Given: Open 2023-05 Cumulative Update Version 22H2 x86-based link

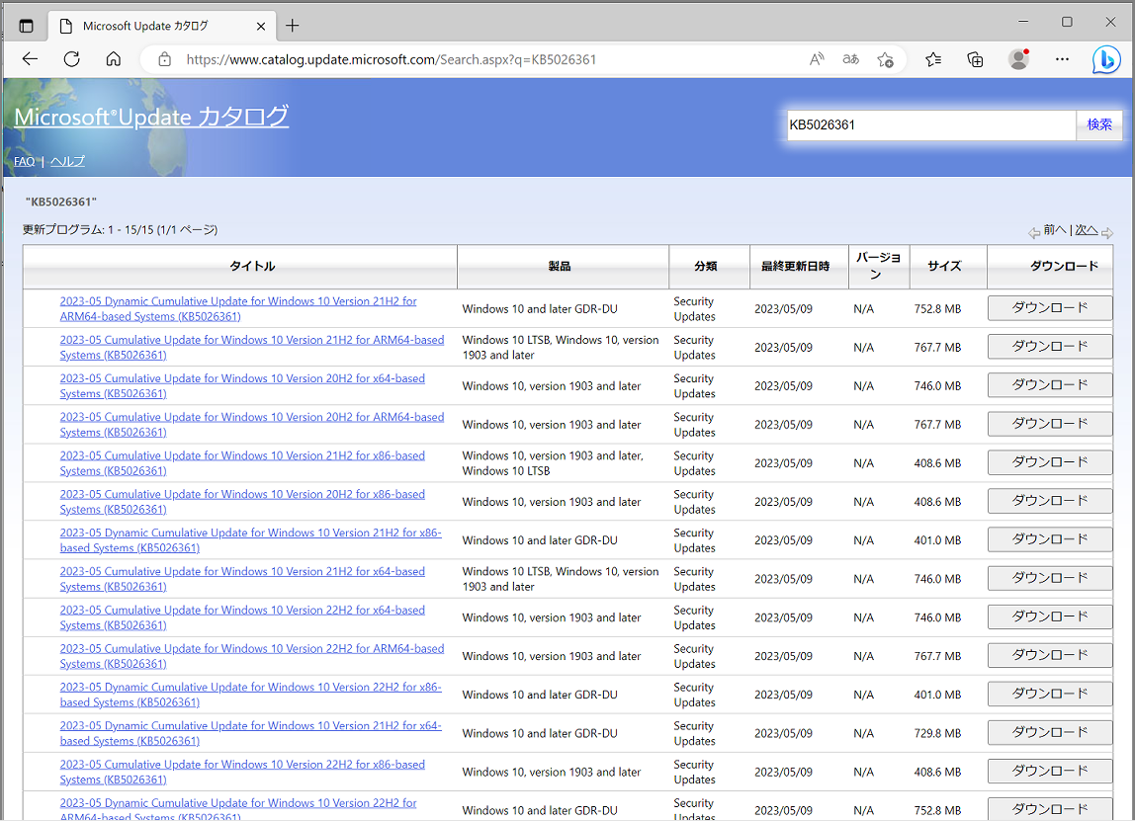Looking at the screenshot, I should [242, 772].
